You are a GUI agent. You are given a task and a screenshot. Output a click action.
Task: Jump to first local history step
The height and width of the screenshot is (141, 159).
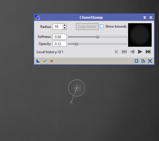[x=124, y=52]
